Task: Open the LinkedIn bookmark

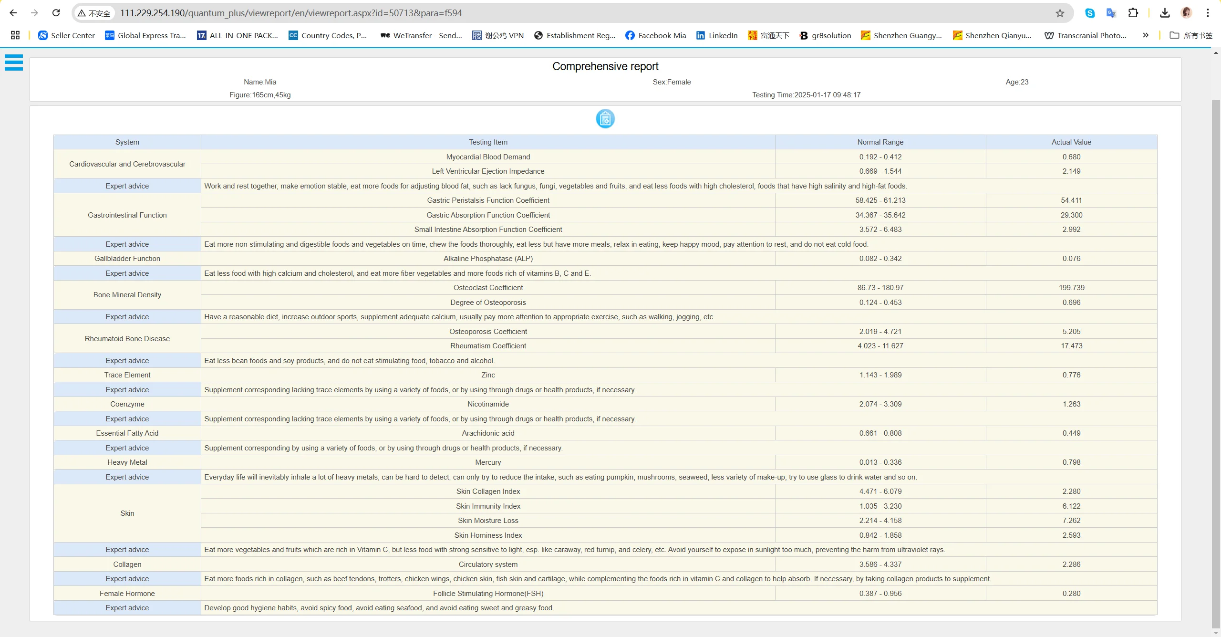Action: click(x=717, y=35)
